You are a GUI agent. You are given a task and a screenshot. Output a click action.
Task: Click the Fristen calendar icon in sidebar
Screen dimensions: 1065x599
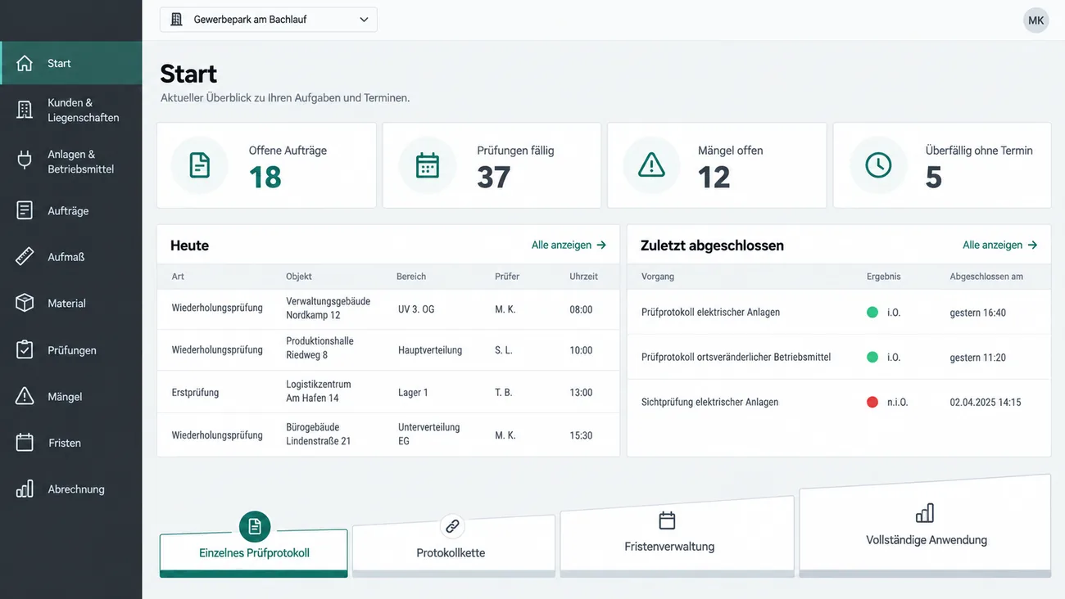click(25, 443)
